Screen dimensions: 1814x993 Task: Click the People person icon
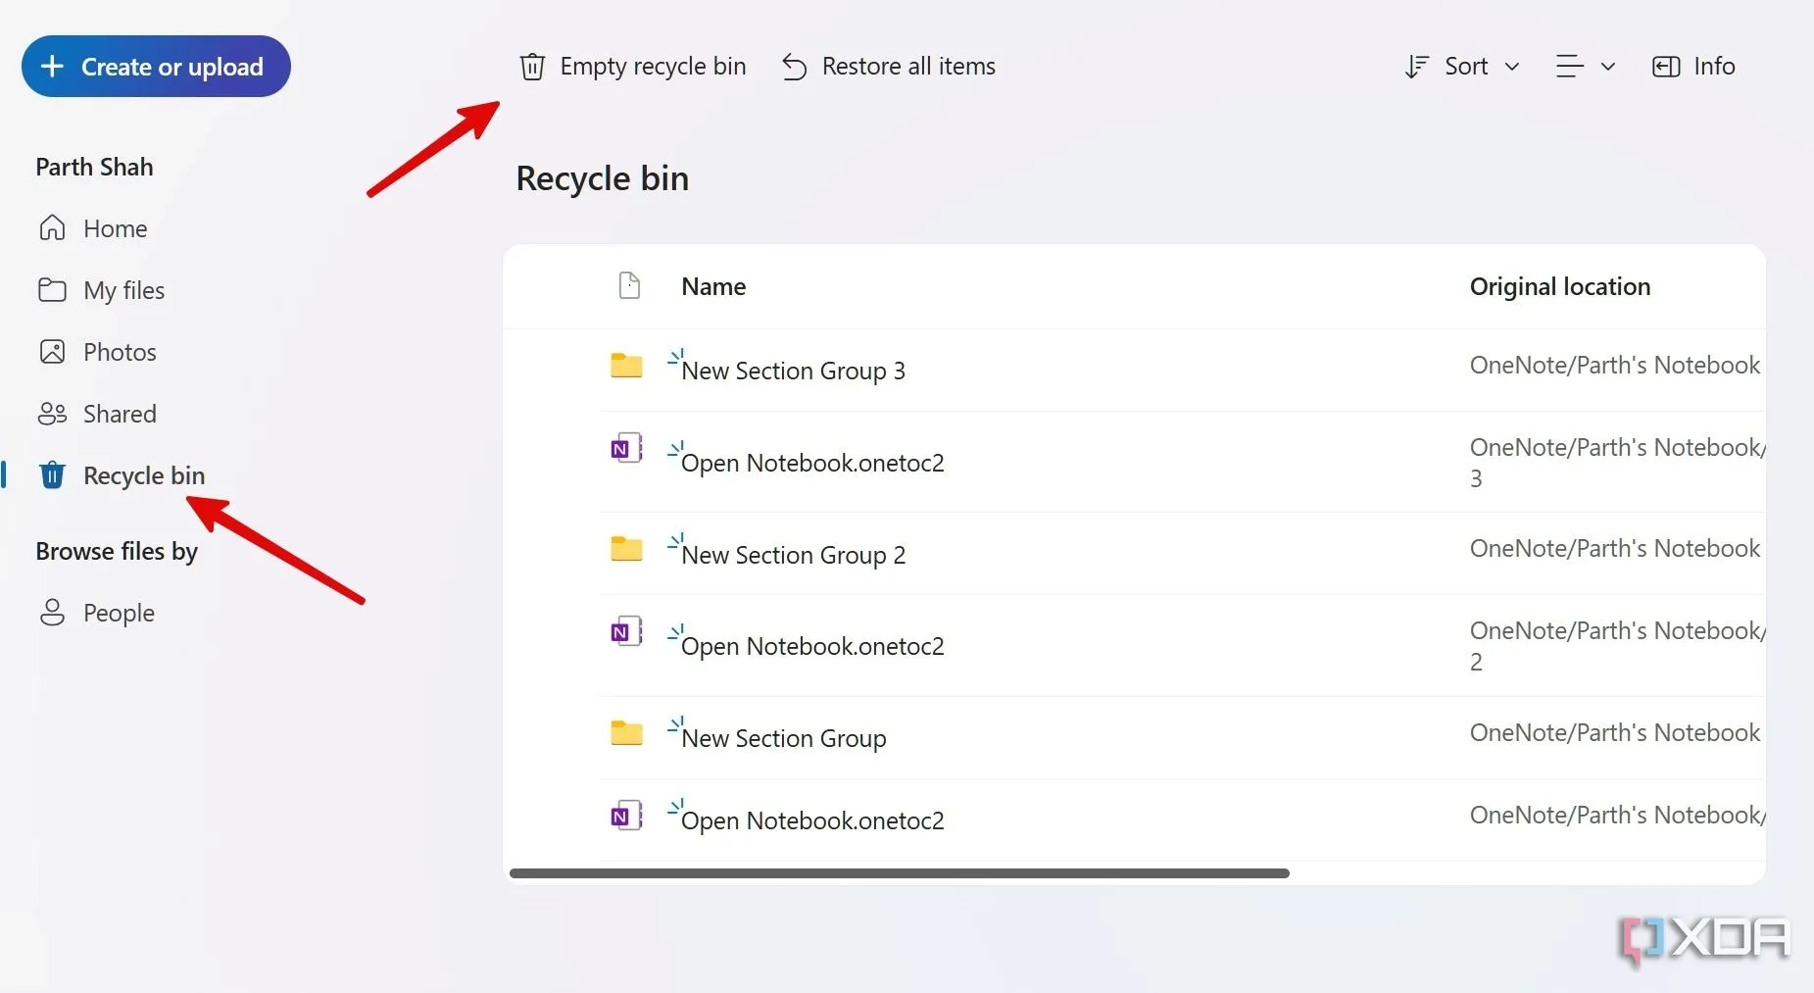point(52,613)
